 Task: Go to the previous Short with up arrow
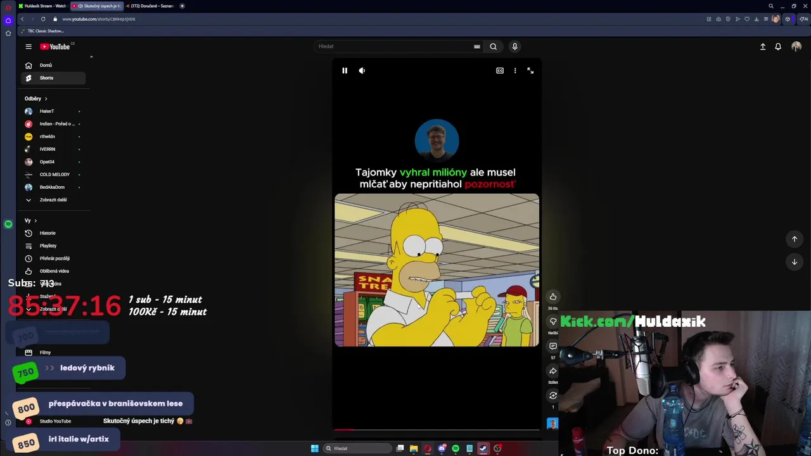click(x=795, y=239)
